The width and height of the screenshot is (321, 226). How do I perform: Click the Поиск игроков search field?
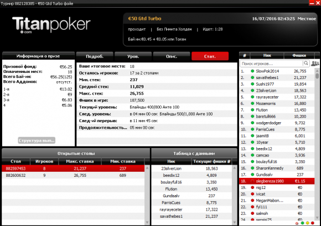271,64
